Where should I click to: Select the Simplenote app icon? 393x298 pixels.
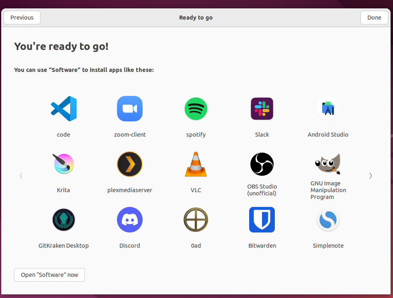pyautogui.click(x=328, y=220)
